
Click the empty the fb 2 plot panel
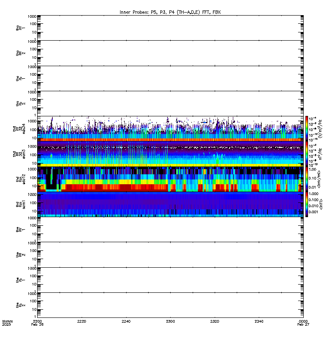pyautogui.click(x=170, y=305)
